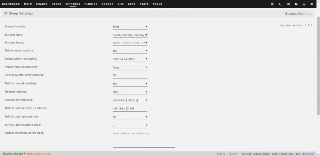Click the Status: Running text
Screen dimensions: 320x156
pos(298,14)
